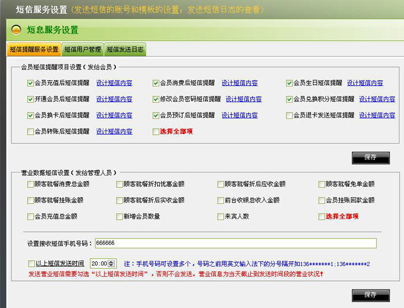The height and width of the screenshot is (308, 404).
Task: Click the yellow icon beside 短息服务设置 header
Action: (17, 30)
